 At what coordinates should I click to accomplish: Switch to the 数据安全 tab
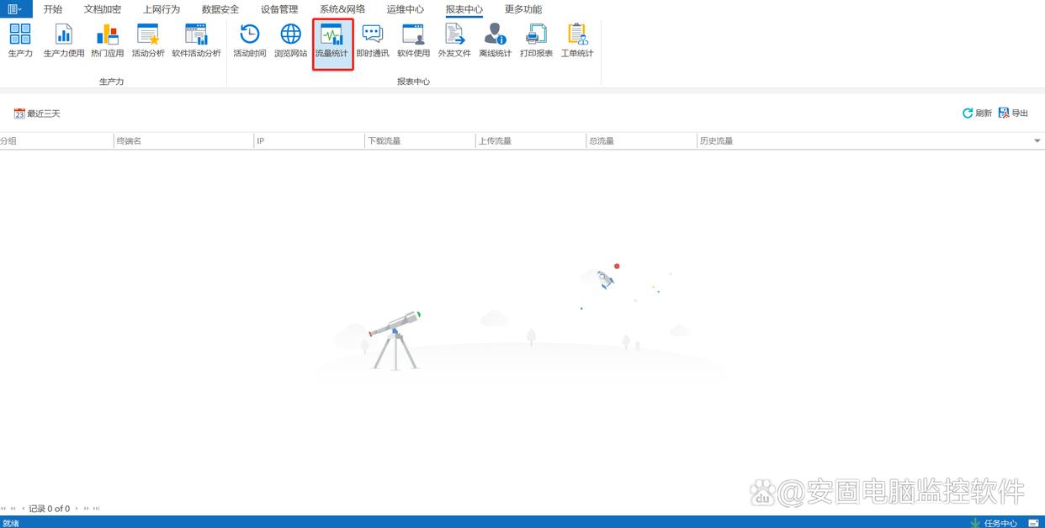220,9
